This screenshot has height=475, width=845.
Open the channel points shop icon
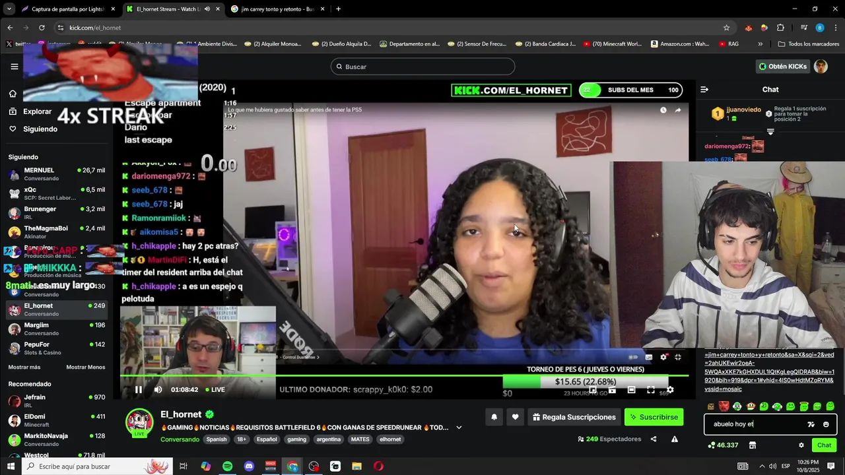point(752,445)
